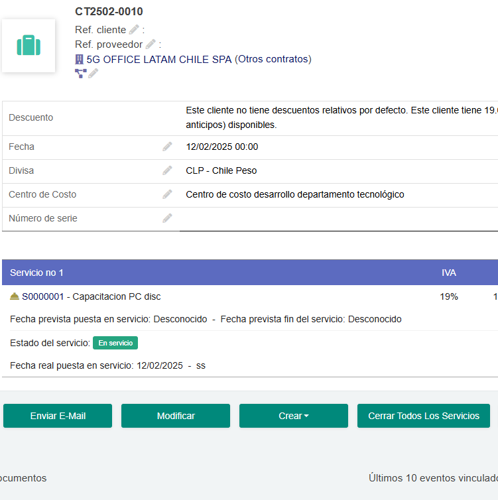Change the Divisa using its pencil icon

pos(167,170)
